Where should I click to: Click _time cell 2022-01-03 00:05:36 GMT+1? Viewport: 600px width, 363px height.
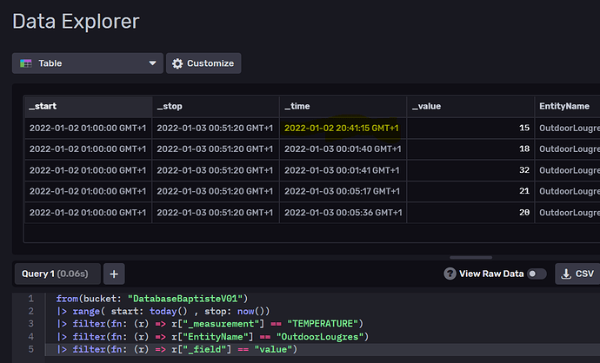(x=343, y=213)
